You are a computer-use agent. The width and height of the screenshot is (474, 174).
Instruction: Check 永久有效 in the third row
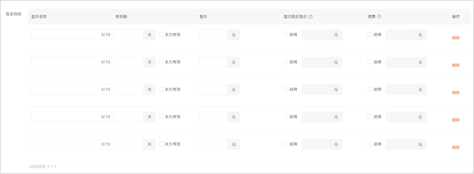pos(161,89)
